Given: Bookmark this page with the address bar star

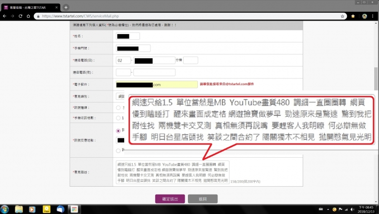Looking at the screenshot, I should (x=342, y=16).
